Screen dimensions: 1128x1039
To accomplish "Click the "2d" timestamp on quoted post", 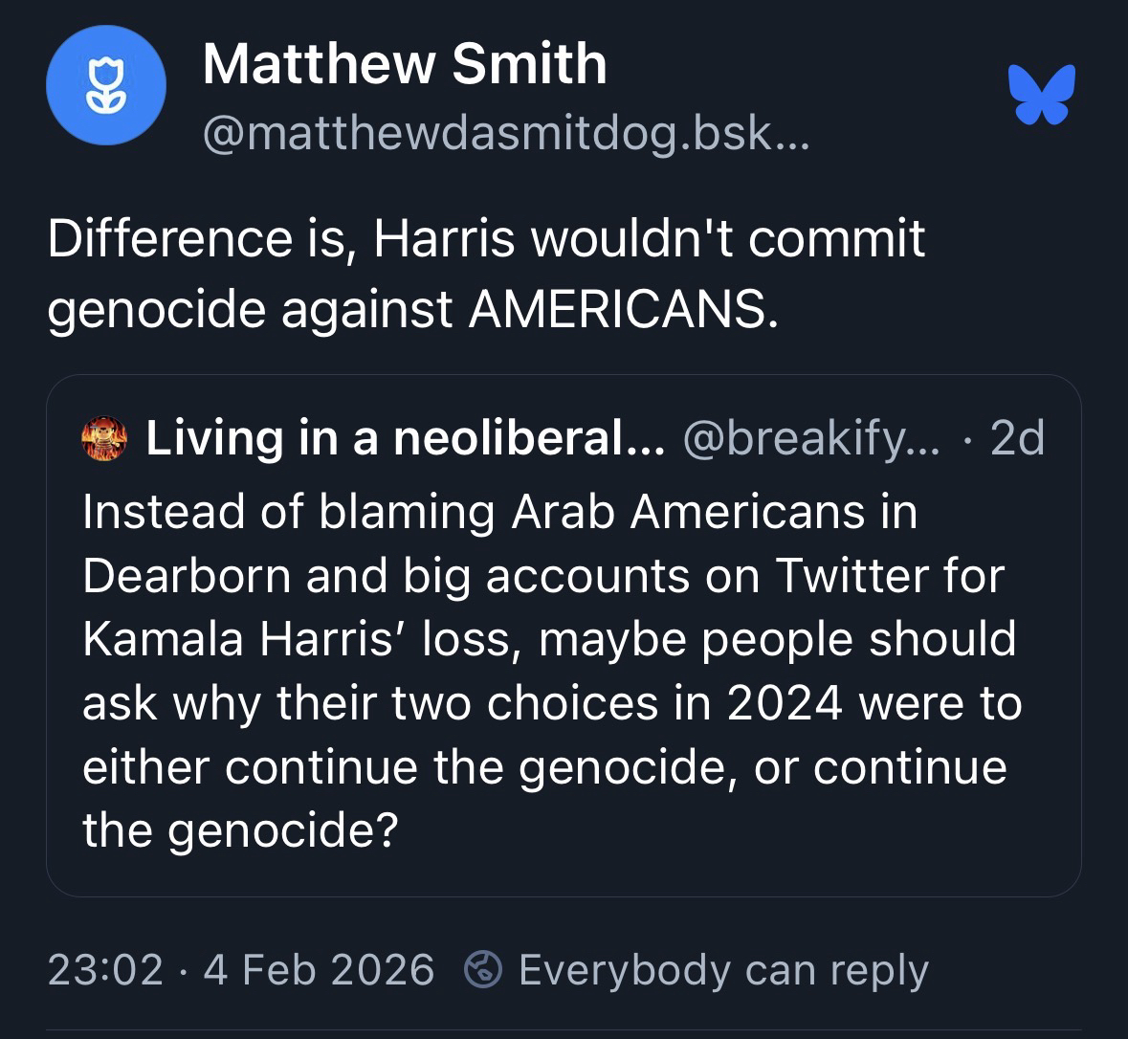I will pyautogui.click(x=1017, y=439).
